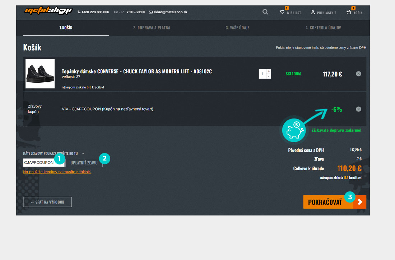Screen dimensions: 395x260
Task: Decrease the quantity with the minus button
Action: [x=269, y=76]
